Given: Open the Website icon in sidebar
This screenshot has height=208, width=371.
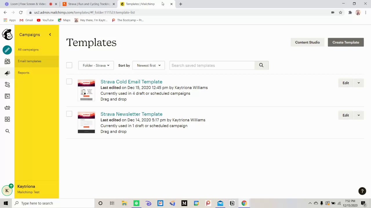Looking at the screenshot, I should click(x=7, y=96).
